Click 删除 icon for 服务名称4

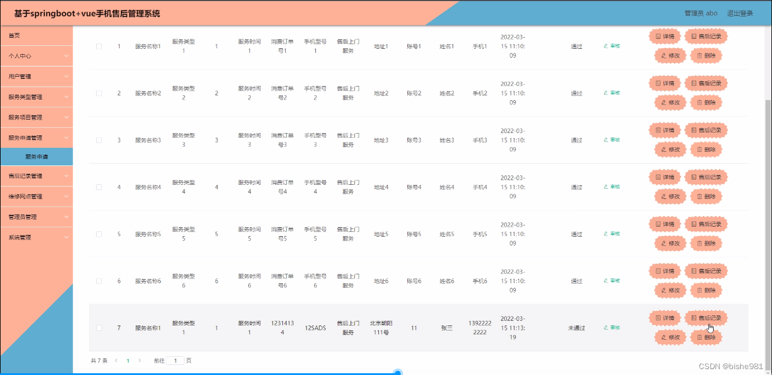[x=705, y=197]
